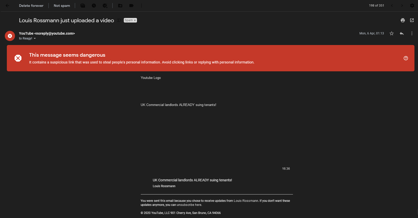This screenshot has height=218, width=418.
Task: Click the 'unsubscribe here' link
Action: tap(189, 205)
